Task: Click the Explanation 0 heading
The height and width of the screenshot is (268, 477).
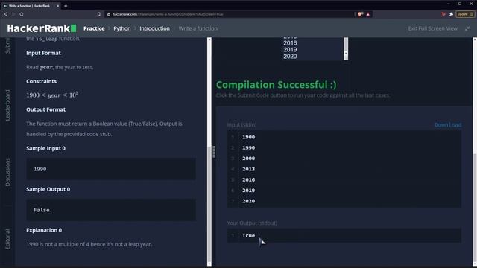Action: [x=44, y=230]
